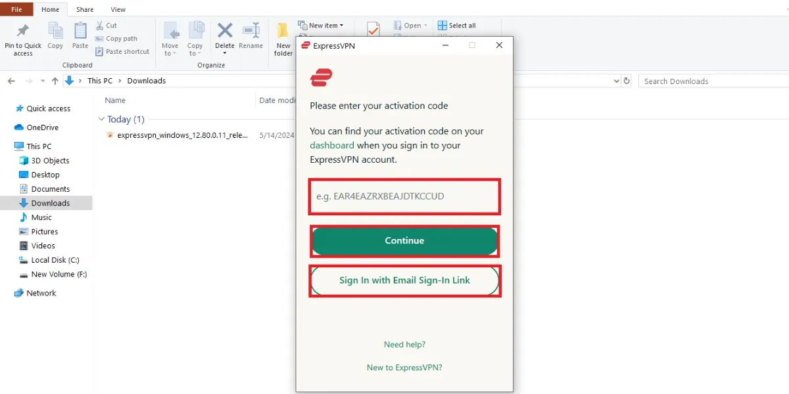Click Sign In with Email Sign-In Link

pos(404,280)
